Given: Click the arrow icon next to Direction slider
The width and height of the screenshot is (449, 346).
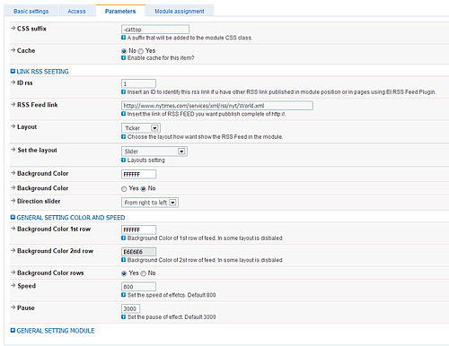Looking at the screenshot, I should coord(13,201).
